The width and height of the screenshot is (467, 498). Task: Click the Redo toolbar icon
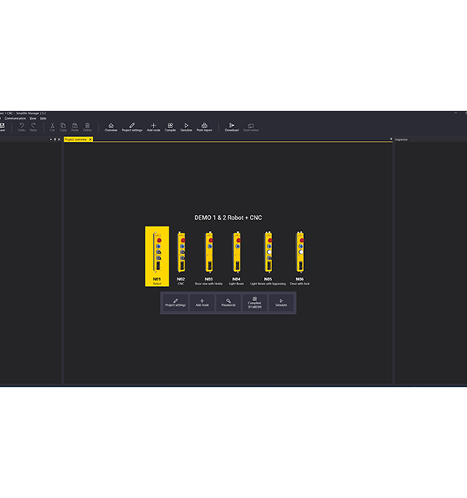[x=33, y=127]
